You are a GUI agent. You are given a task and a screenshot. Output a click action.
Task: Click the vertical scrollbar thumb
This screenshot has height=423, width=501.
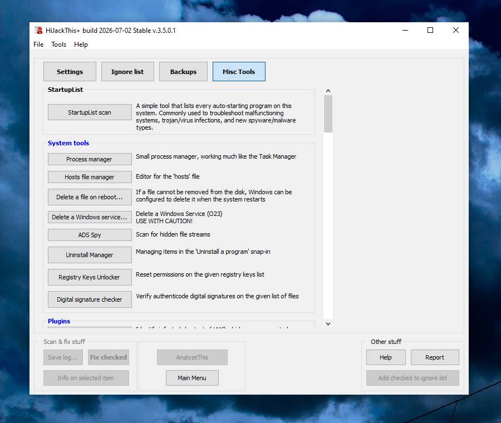pos(328,114)
